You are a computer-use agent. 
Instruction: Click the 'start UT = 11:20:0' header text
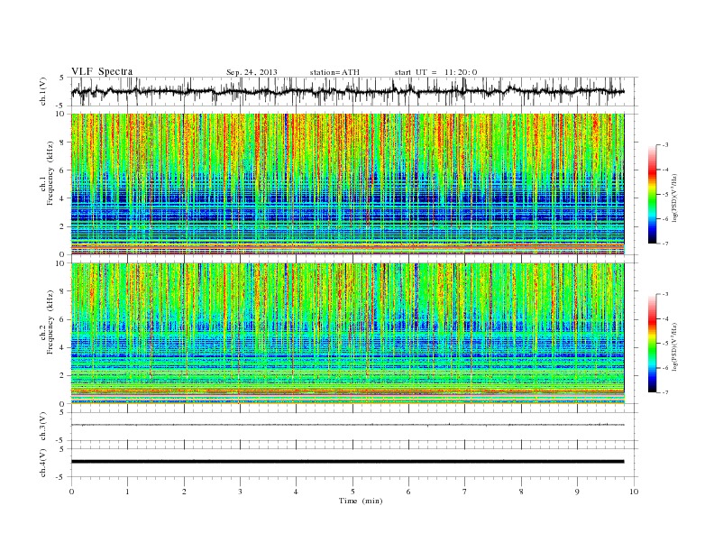435,72
